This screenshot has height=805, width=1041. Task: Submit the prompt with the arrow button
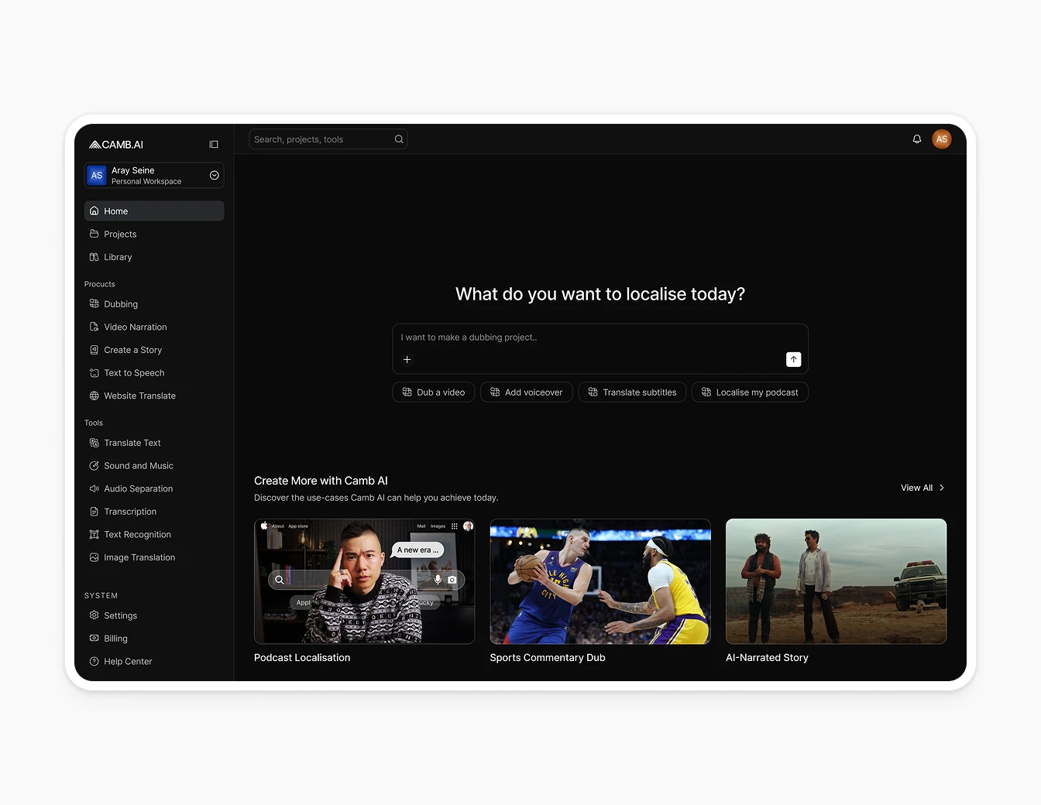tap(793, 359)
